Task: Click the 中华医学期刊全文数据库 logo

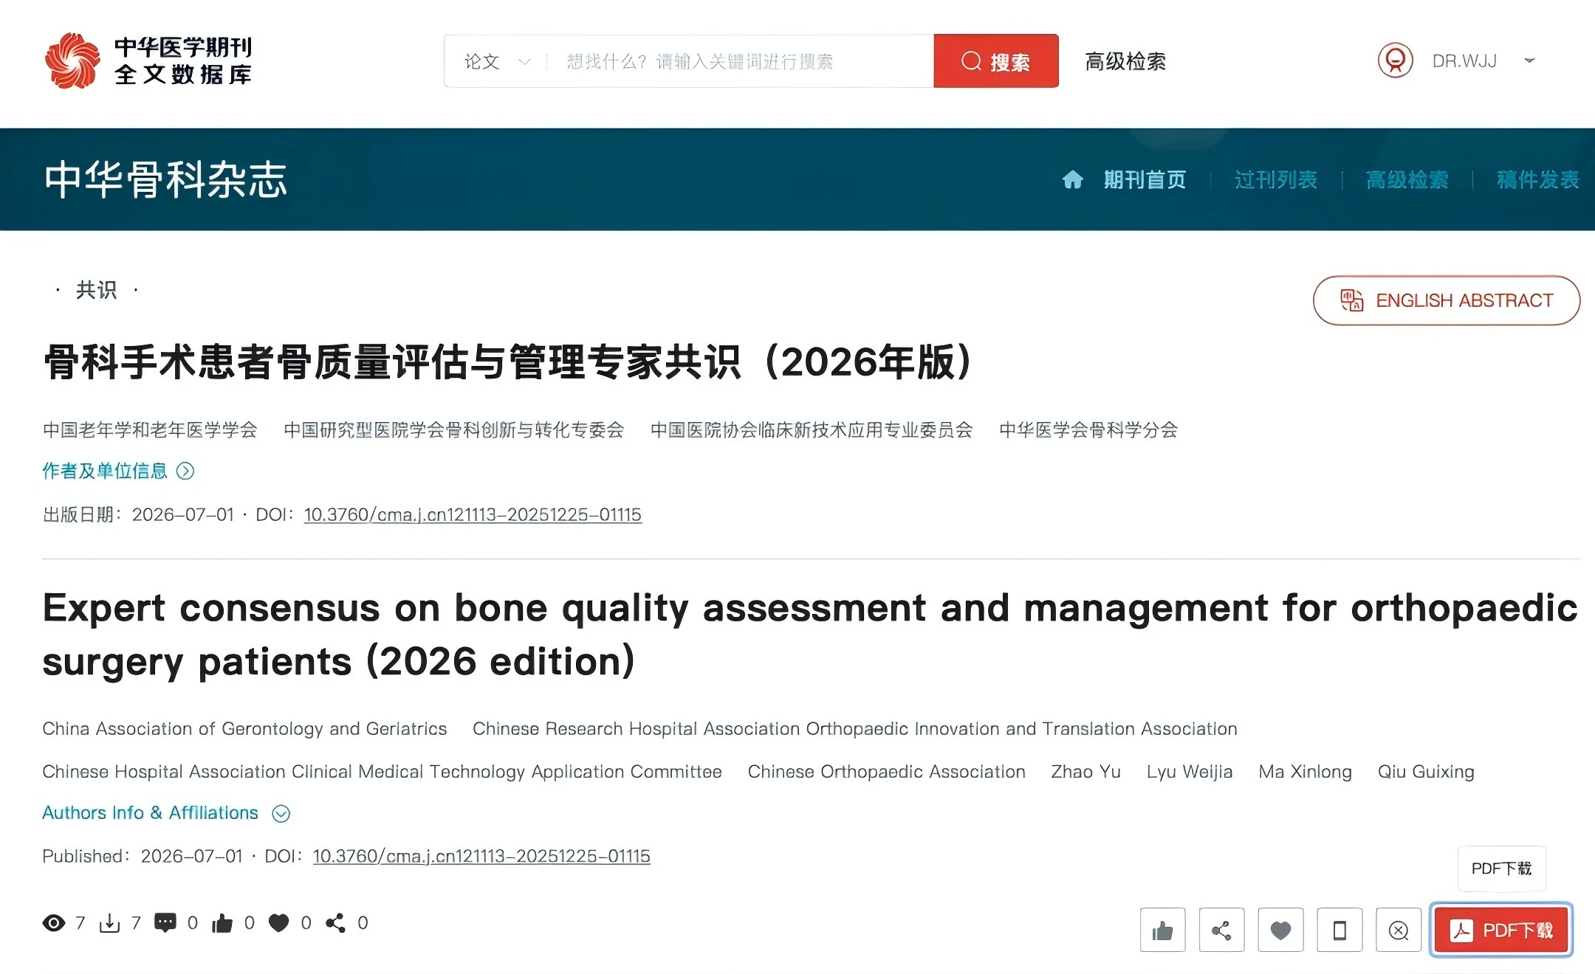Action: [x=148, y=61]
